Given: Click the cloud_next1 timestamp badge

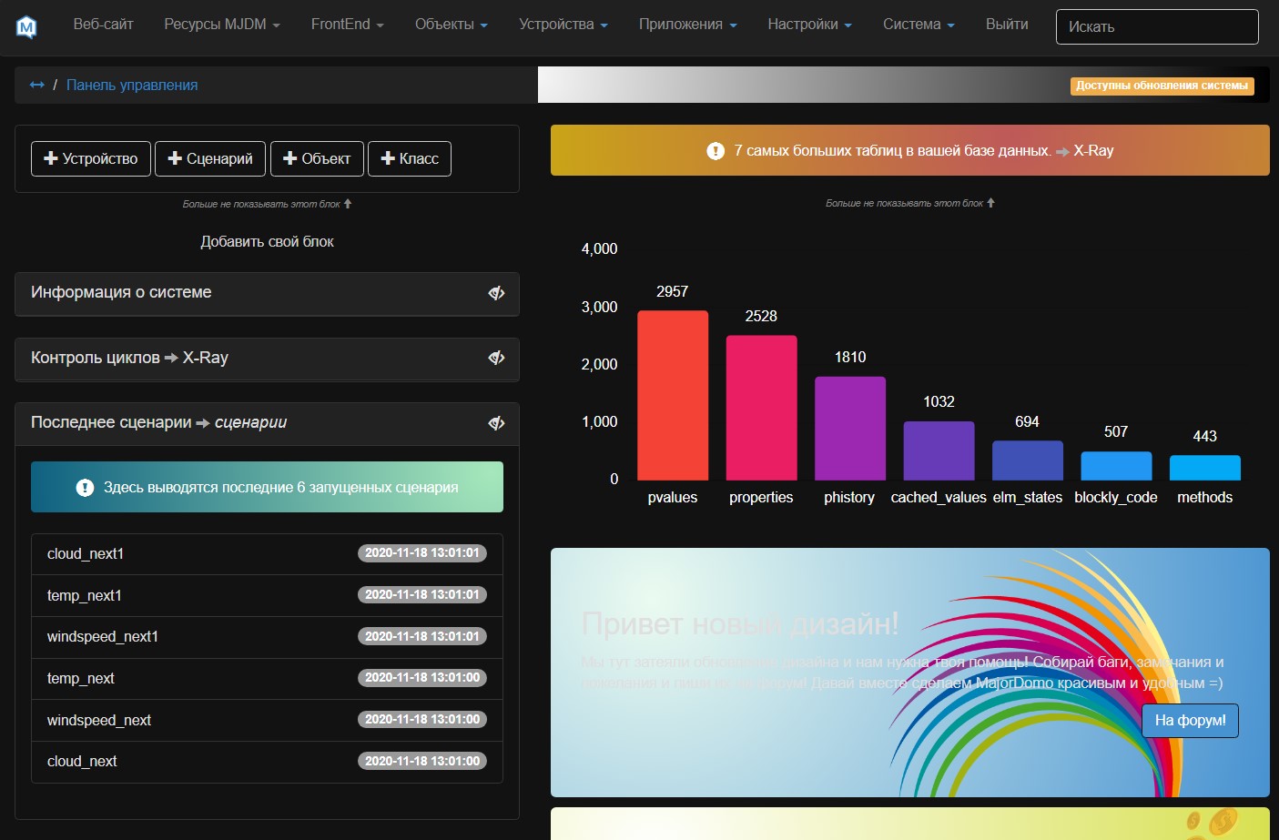Looking at the screenshot, I should (422, 553).
